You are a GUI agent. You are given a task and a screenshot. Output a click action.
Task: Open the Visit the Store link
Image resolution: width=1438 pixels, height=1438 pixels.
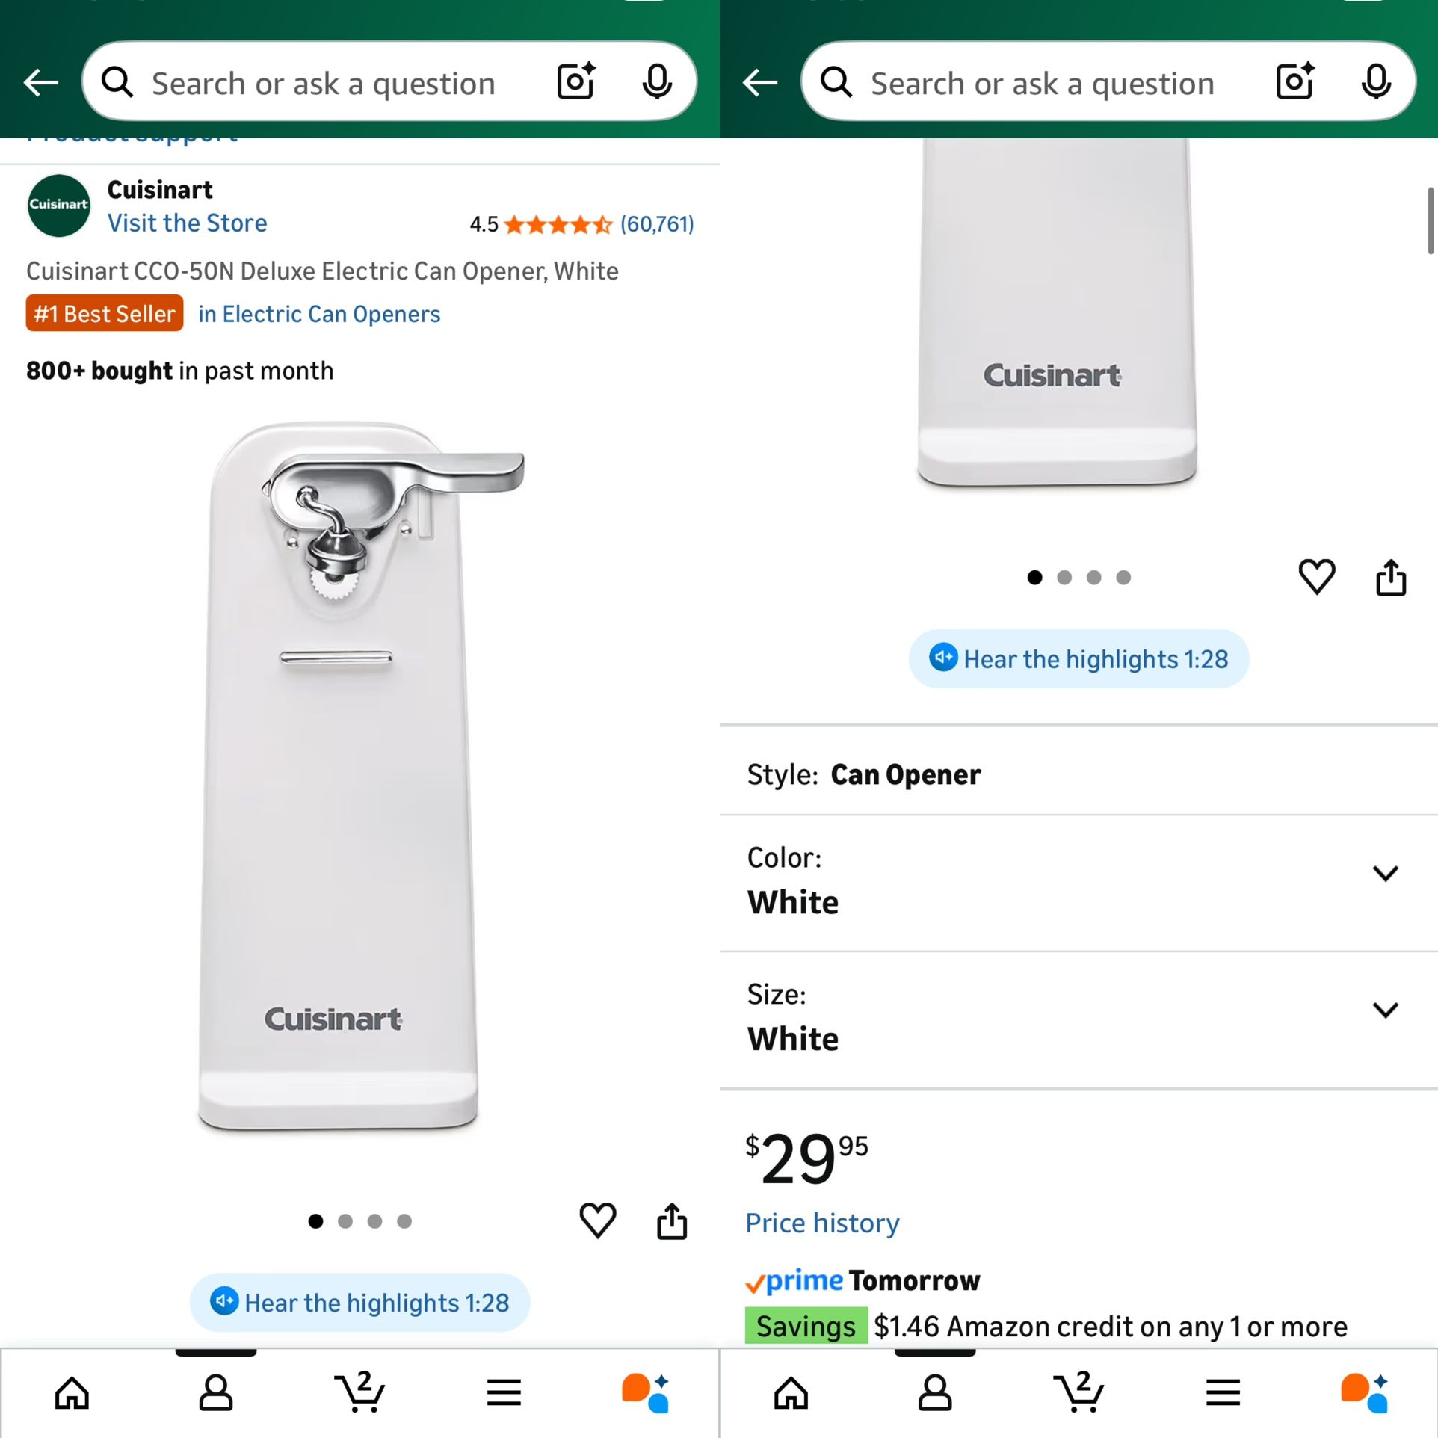coord(187,223)
